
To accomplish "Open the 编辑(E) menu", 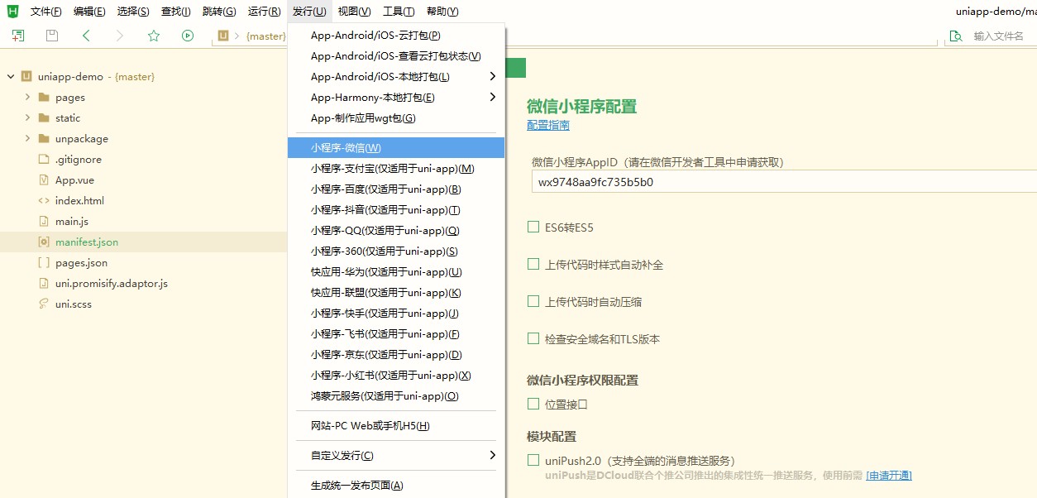I will (x=89, y=12).
